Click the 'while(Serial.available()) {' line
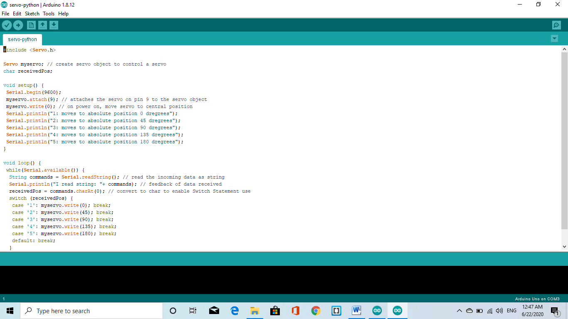 [x=45, y=170]
